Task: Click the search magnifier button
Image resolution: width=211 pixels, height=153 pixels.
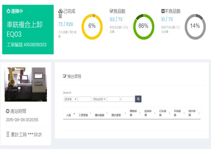Action: point(138,99)
